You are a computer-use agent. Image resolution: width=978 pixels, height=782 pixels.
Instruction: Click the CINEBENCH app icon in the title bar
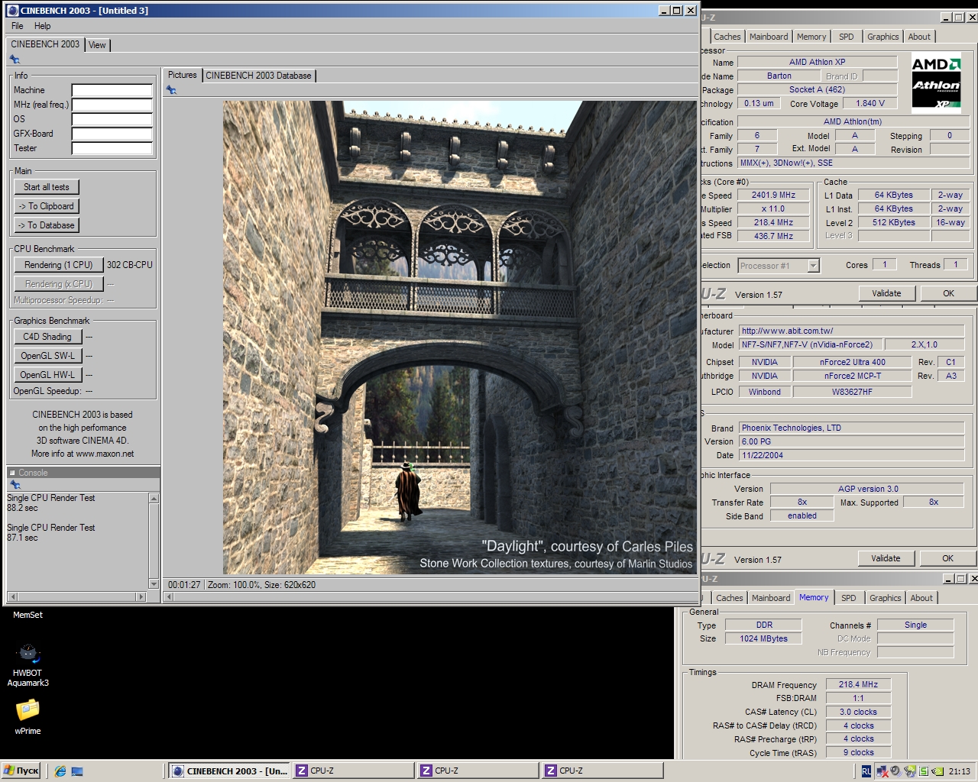point(12,11)
